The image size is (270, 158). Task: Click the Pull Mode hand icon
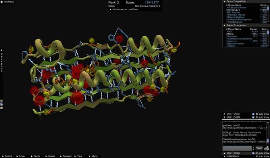[2, 2]
